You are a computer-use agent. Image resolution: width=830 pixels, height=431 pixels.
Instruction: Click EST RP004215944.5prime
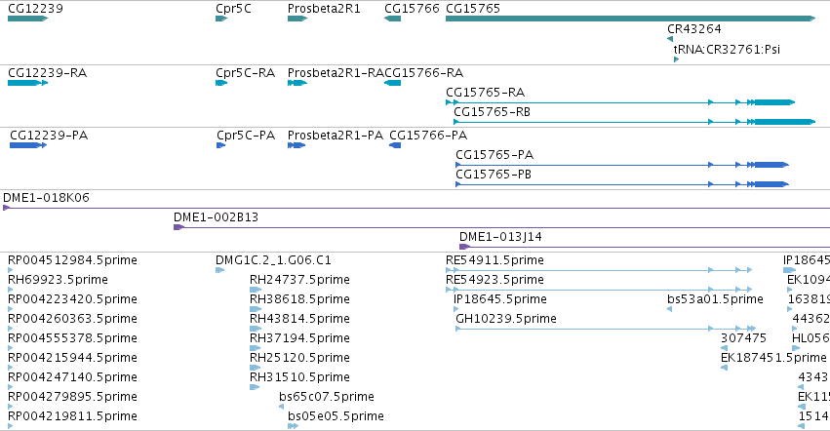(72, 359)
